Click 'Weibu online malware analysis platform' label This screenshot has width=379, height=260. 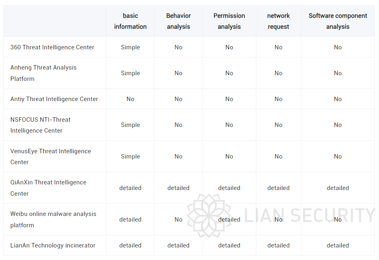coord(53,220)
